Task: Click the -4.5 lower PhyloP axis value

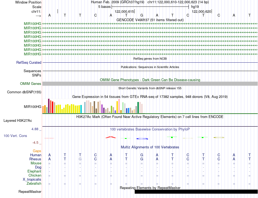Action: point(35,142)
